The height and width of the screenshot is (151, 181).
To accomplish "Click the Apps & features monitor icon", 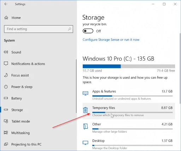I will pos(86,93).
